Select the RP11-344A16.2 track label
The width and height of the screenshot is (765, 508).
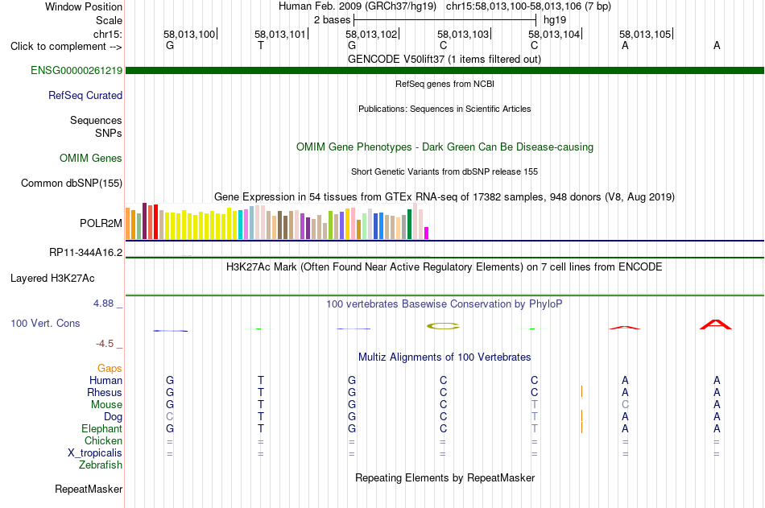pyautogui.click(x=86, y=252)
